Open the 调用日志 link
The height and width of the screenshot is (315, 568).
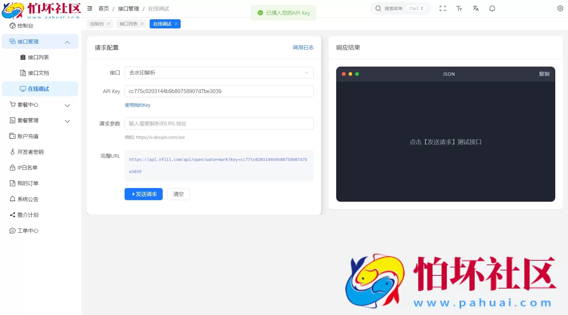coord(303,48)
